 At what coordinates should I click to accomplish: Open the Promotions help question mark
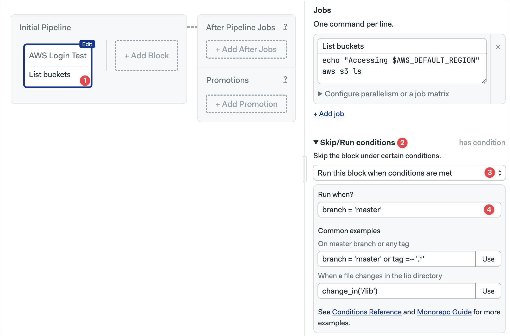[x=285, y=79]
